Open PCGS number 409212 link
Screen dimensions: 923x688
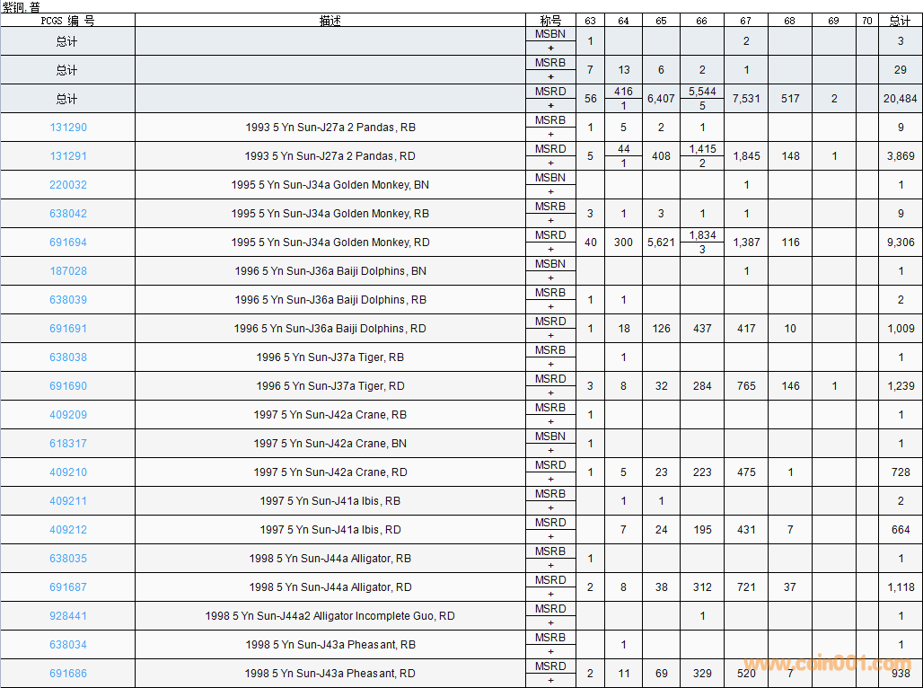pos(68,530)
